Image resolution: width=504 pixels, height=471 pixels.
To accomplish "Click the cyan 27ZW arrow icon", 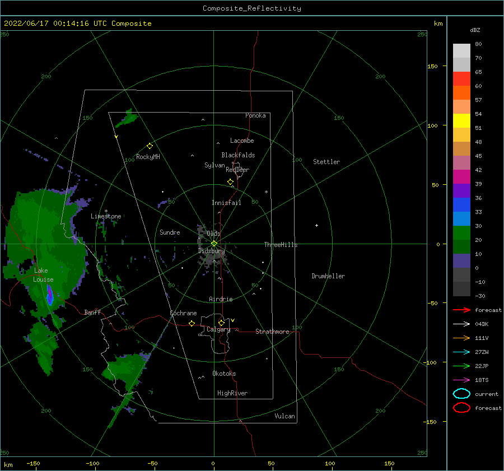I will (461, 352).
